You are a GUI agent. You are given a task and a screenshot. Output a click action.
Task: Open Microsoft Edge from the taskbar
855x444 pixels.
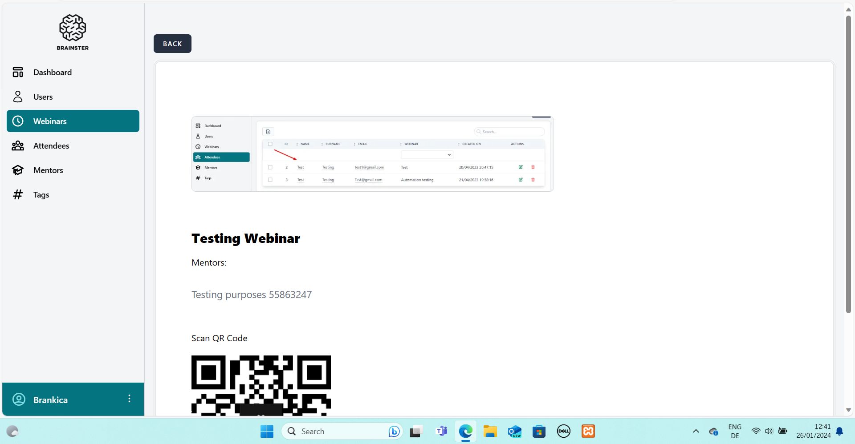coord(465,431)
